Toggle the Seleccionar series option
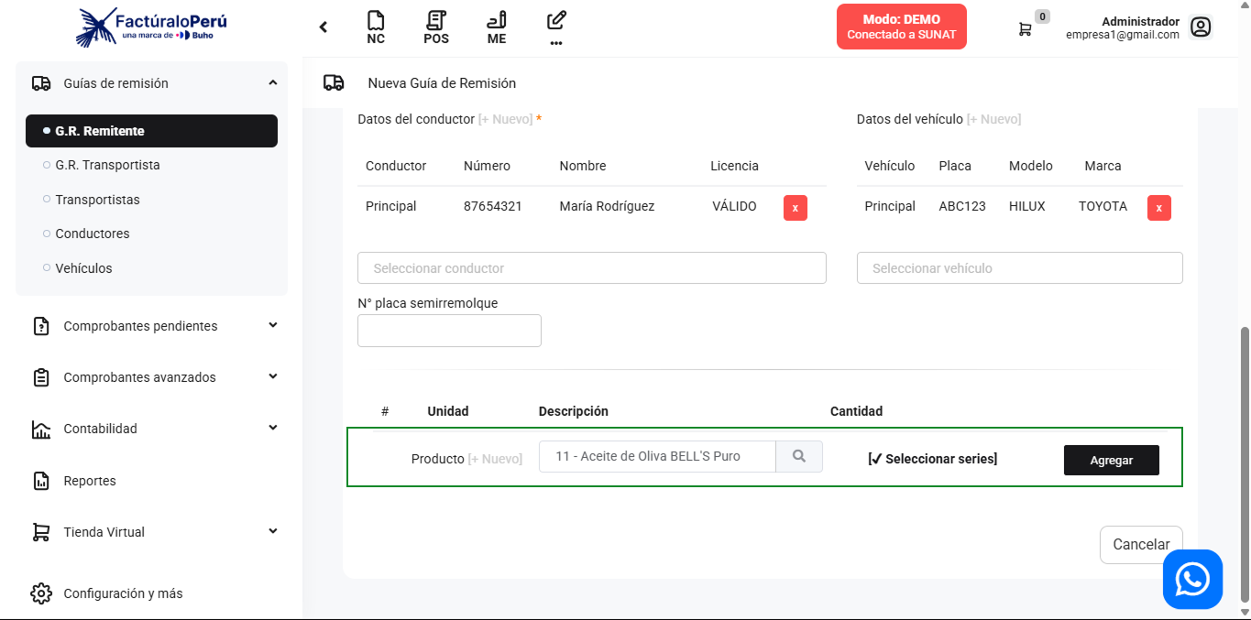Image resolution: width=1251 pixels, height=620 pixels. (932, 459)
